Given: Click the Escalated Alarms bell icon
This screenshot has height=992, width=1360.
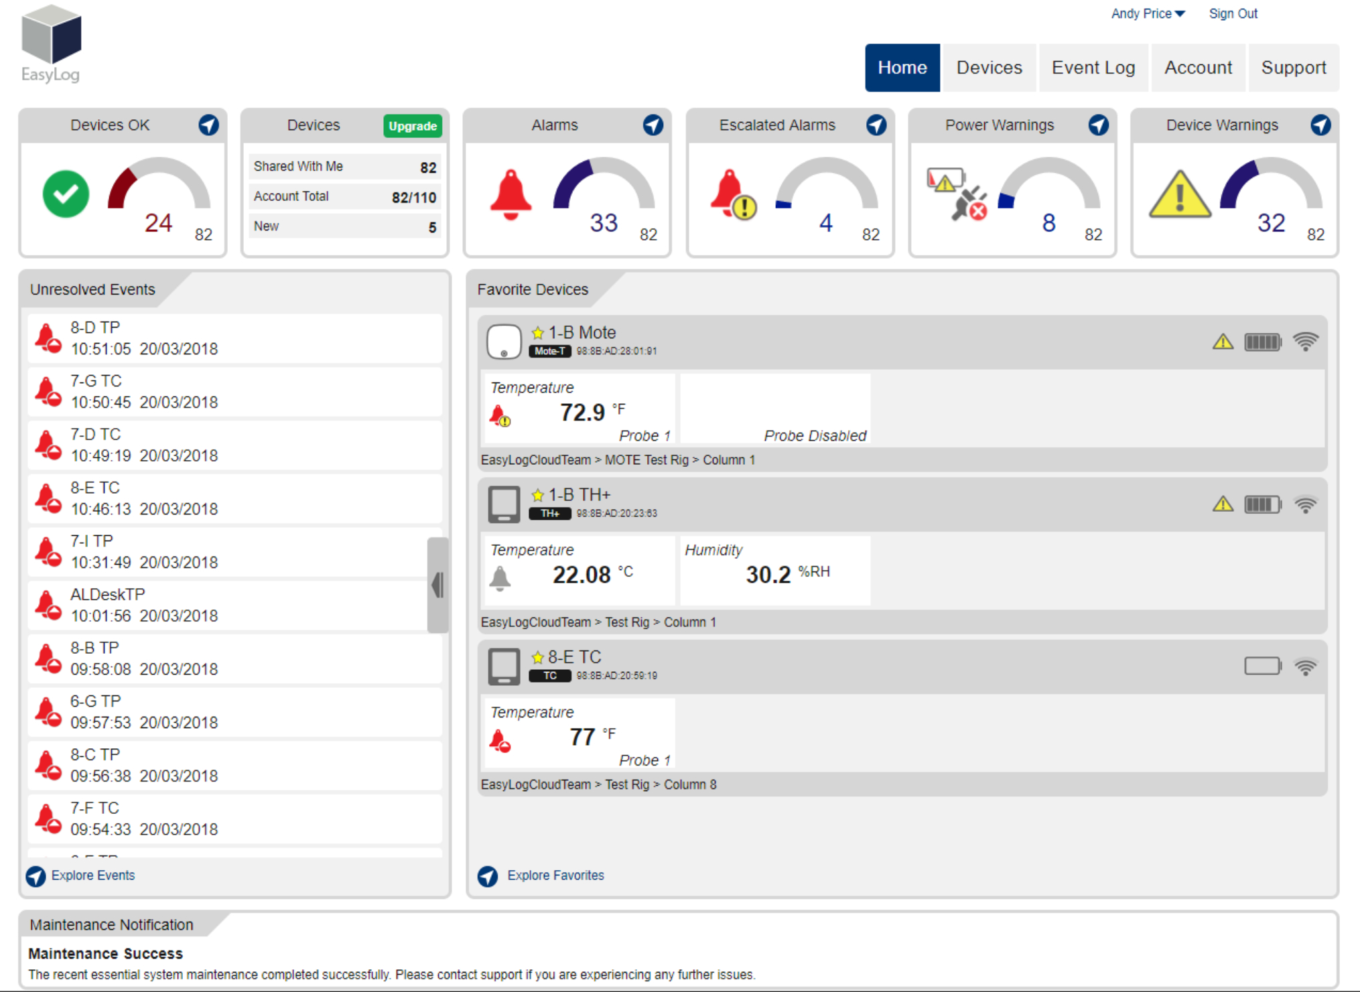Looking at the screenshot, I should (734, 194).
